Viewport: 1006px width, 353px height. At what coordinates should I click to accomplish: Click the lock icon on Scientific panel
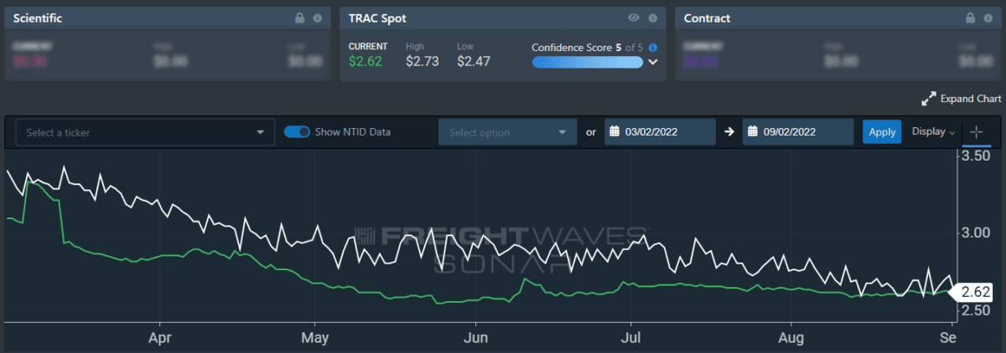click(300, 18)
